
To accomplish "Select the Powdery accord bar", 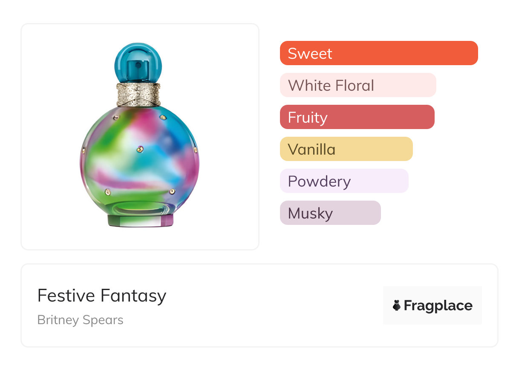I will (344, 181).
